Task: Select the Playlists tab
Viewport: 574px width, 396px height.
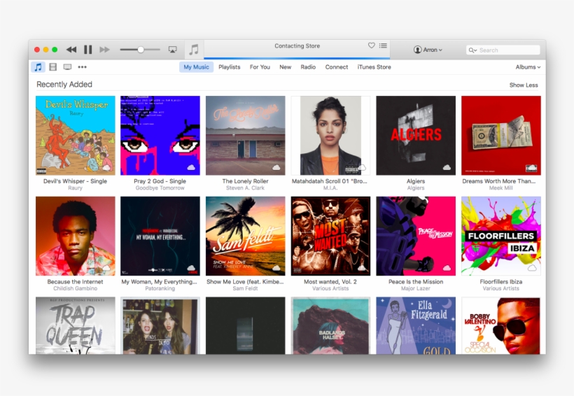Action: [229, 67]
